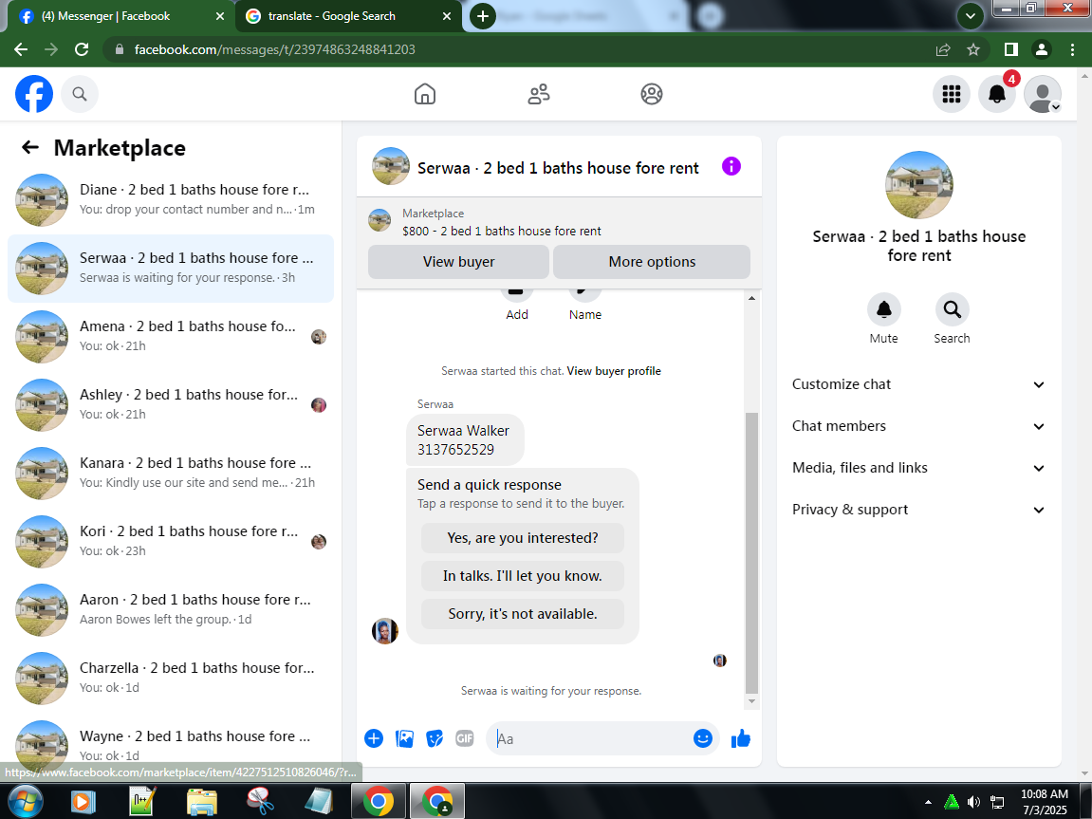Viewport: 1092px width, 819px height.
Task: Click the volume icon in system tray
Action: [x=973, y=802]
